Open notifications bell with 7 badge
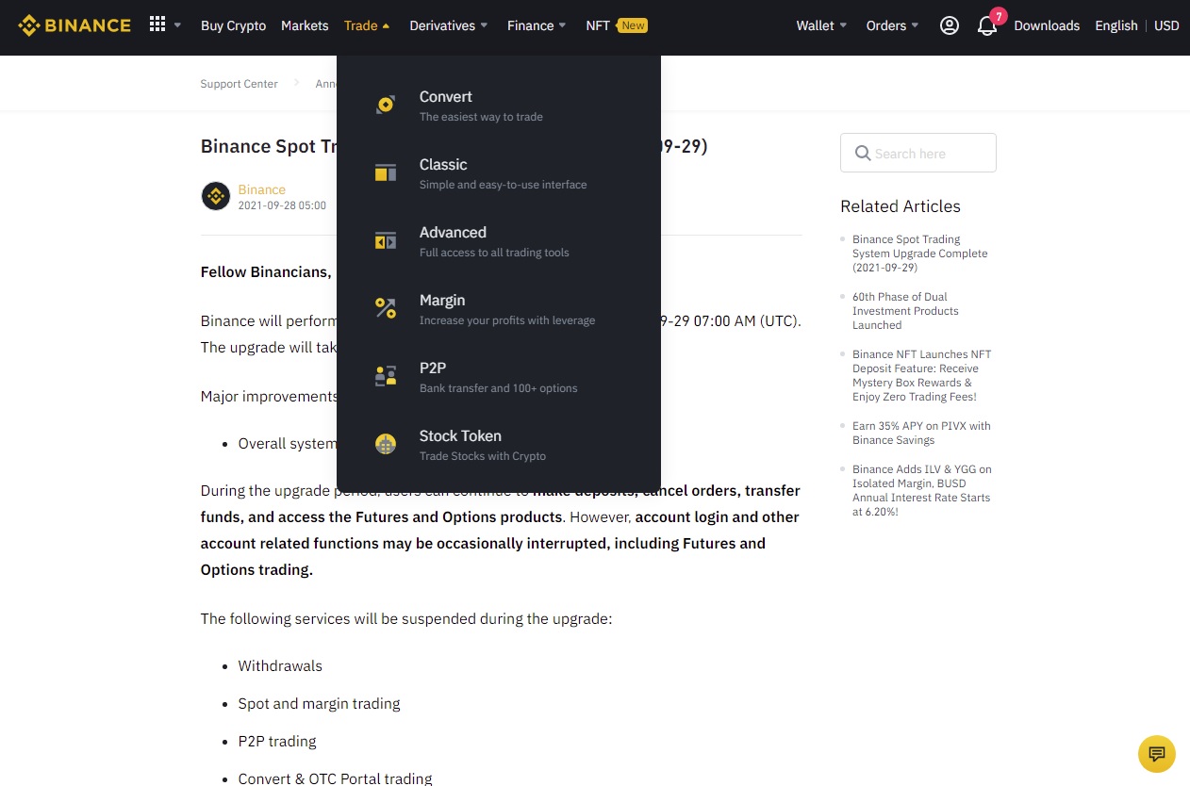1190x786 pixels. click(987, 25)
